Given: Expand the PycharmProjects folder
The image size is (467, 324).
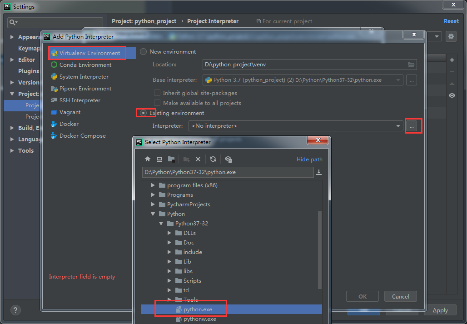Looking at the screenshot, I should (153, 204).
